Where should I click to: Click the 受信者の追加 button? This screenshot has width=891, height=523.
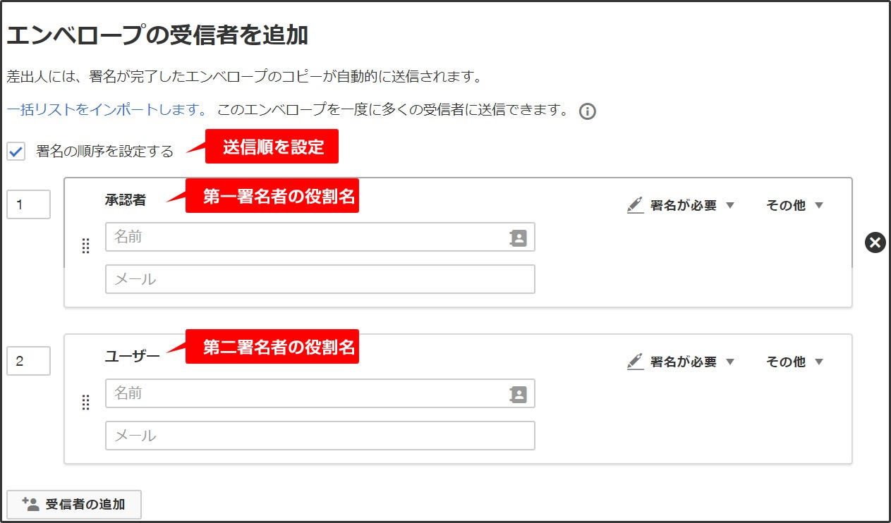tap(73, 504)
